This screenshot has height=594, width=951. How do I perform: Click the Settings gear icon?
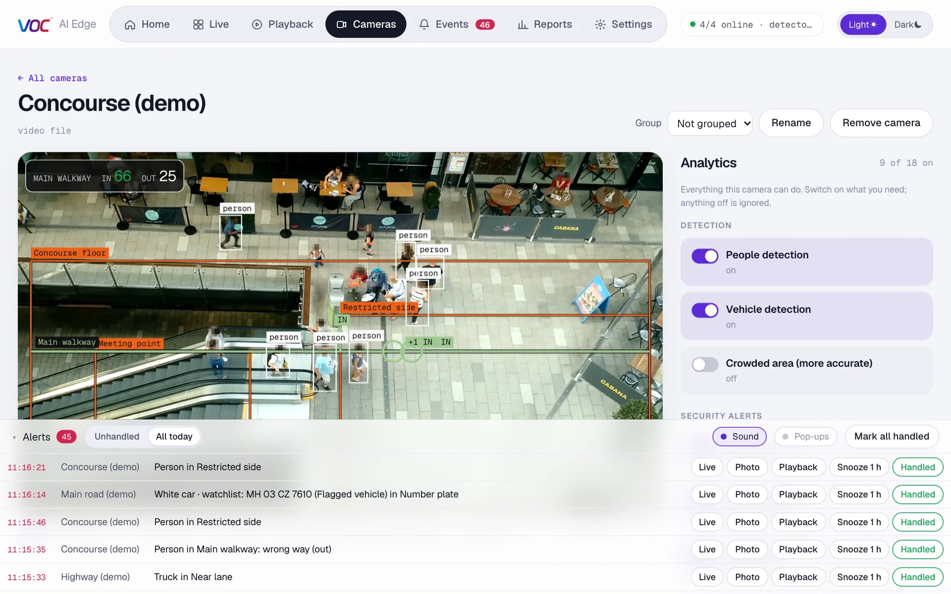600,25
